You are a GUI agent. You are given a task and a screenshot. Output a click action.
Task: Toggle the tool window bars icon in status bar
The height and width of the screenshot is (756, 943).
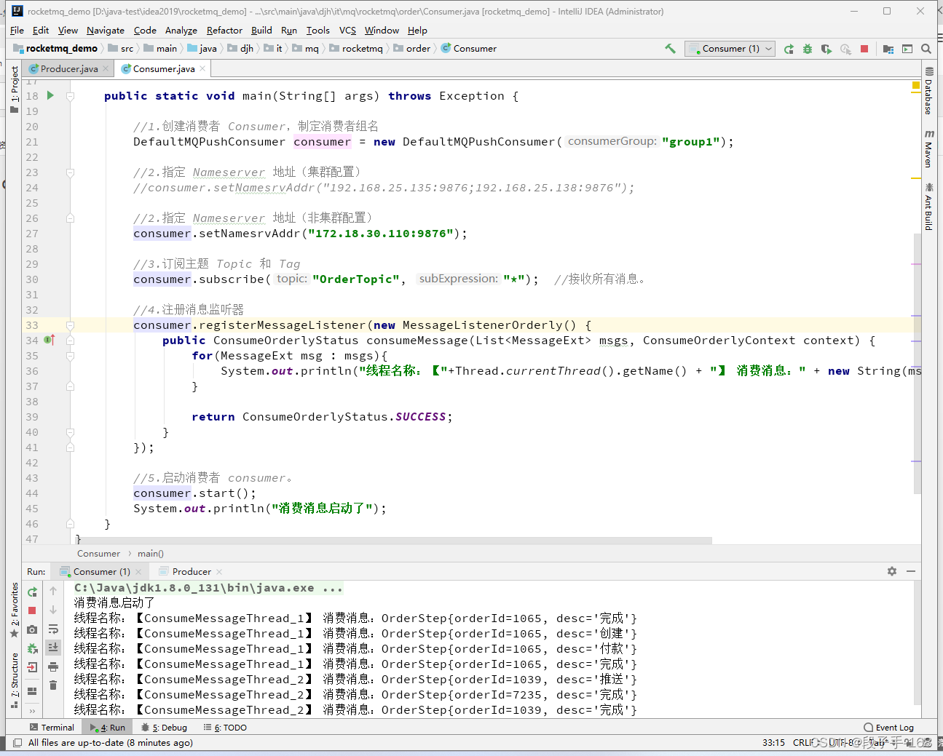coord(17,743)
